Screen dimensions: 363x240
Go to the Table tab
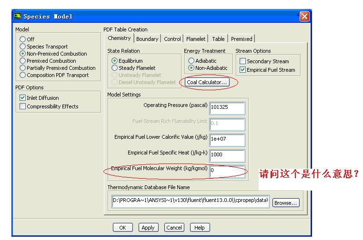pos(218,39)
